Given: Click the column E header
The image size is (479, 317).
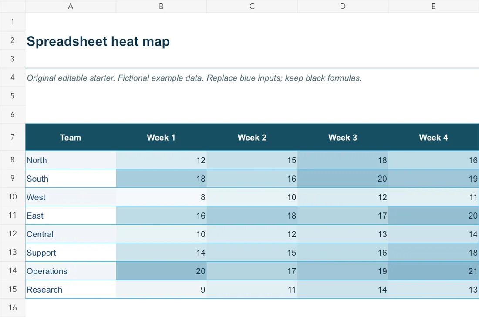Looking at the screenshot, I should tap(433, 7).
